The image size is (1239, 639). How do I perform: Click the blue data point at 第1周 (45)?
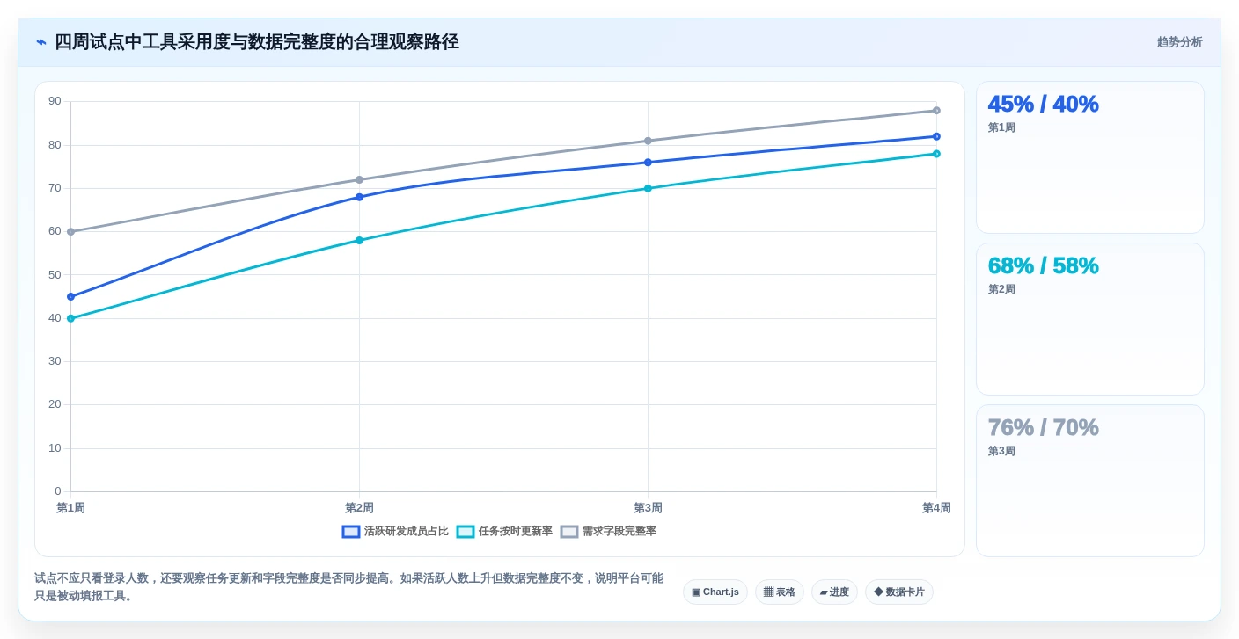point(70,296)
